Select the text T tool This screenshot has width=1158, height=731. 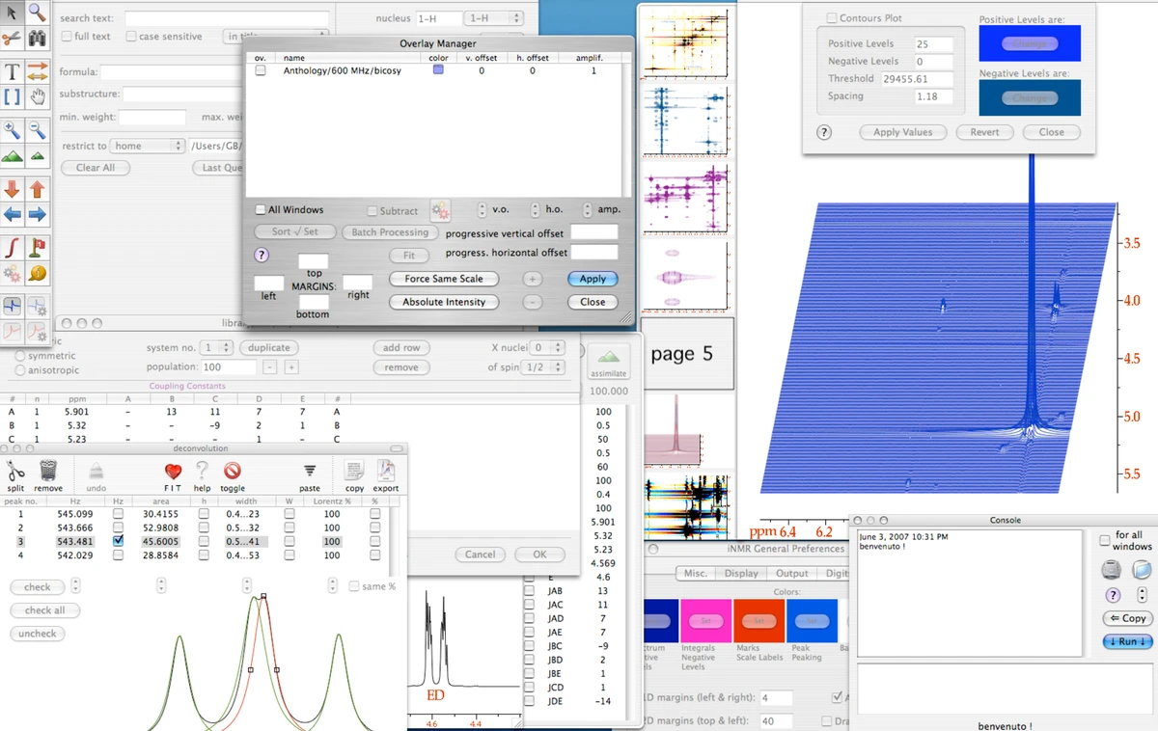(x=12, y=71)
